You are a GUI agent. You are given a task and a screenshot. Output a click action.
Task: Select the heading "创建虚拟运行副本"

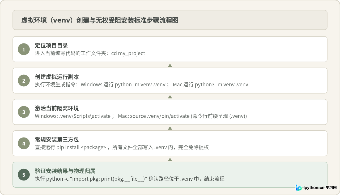(57, 77)
